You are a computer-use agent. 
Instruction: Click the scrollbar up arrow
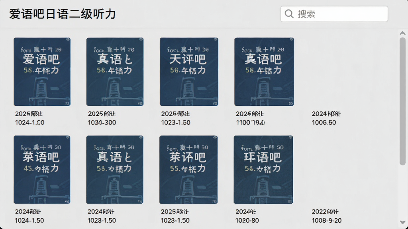tap(402, 33)
